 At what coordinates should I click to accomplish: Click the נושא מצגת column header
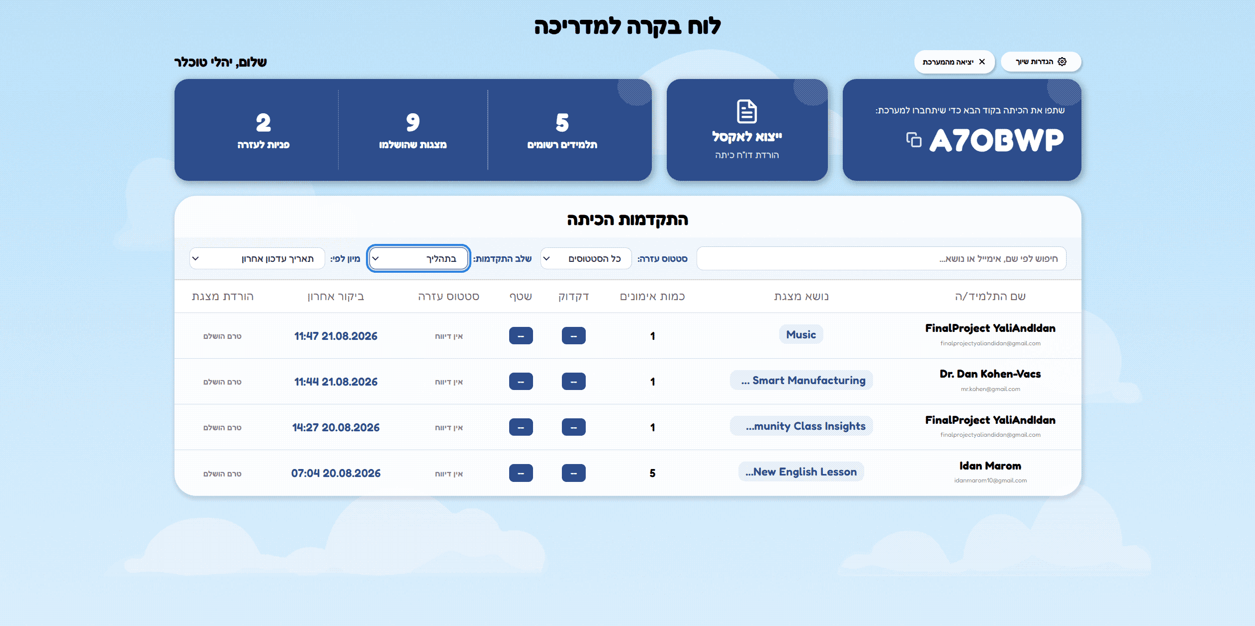coord(801,297)
